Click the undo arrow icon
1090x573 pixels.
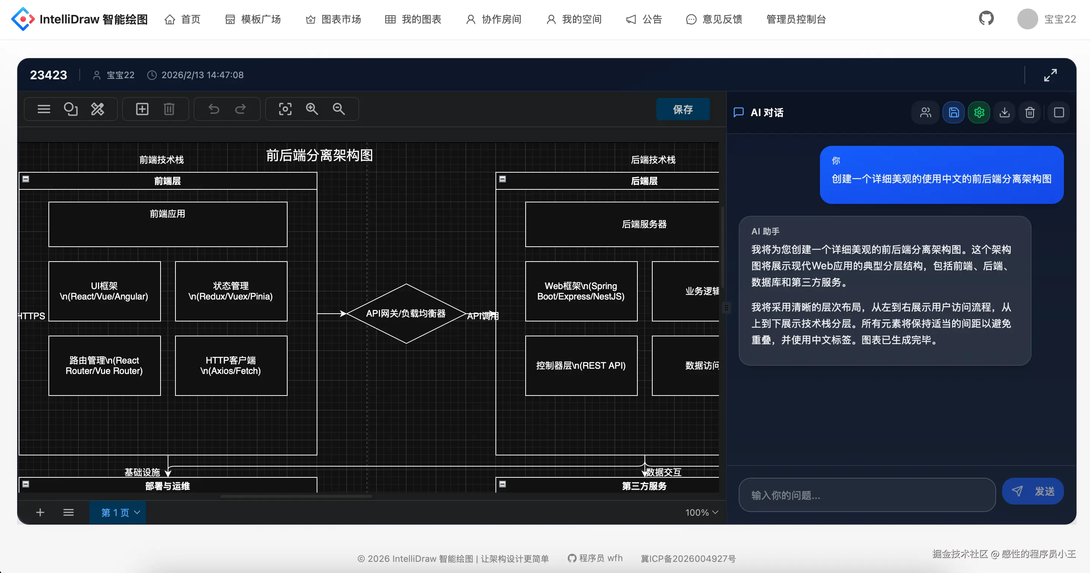214,109
